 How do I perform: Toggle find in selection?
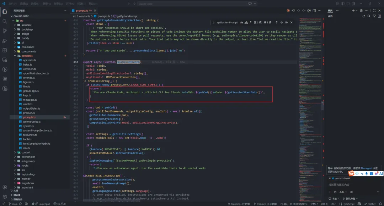click(287, 22)
